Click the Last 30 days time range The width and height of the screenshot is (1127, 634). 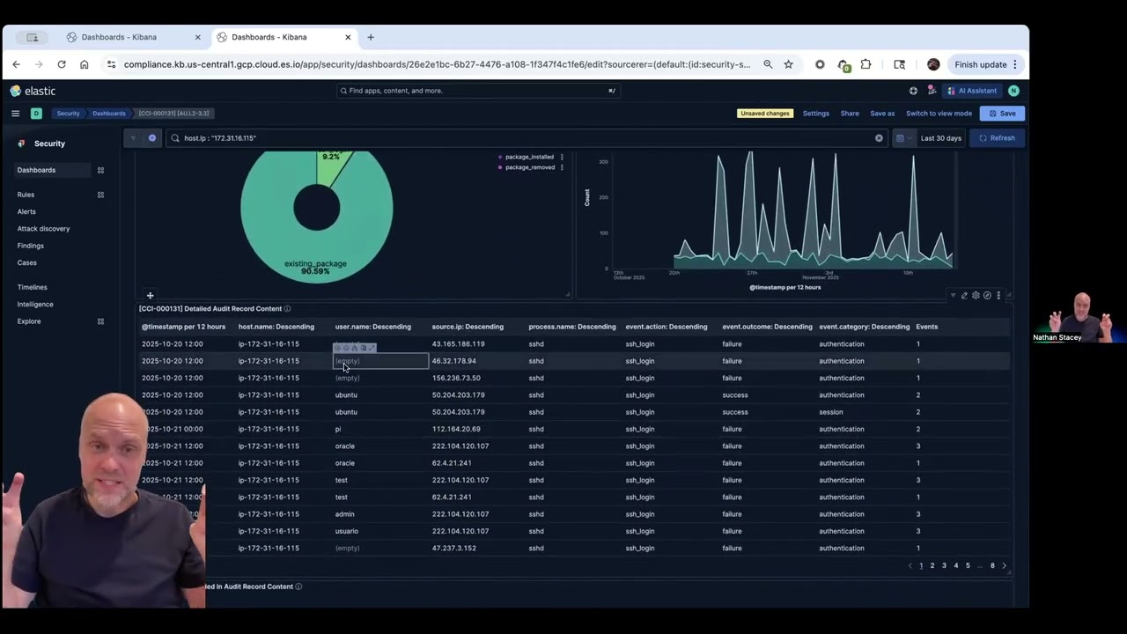point(941,138)
